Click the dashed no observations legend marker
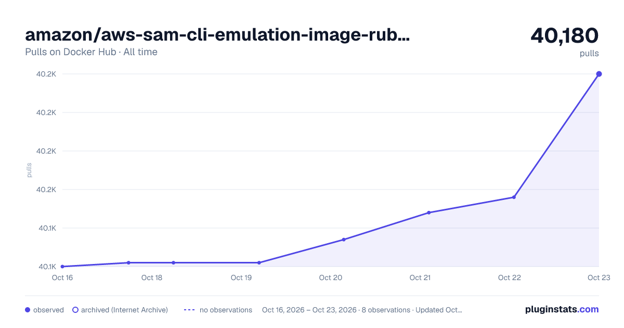 tap(189, 310)
